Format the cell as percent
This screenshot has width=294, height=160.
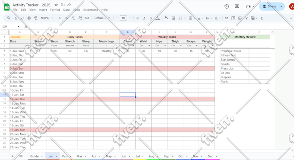67,18
